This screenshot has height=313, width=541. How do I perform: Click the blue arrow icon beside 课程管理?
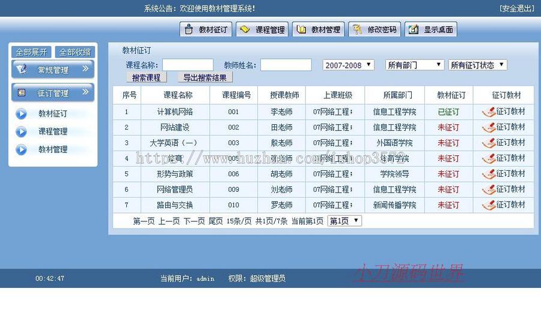[21, 131]
